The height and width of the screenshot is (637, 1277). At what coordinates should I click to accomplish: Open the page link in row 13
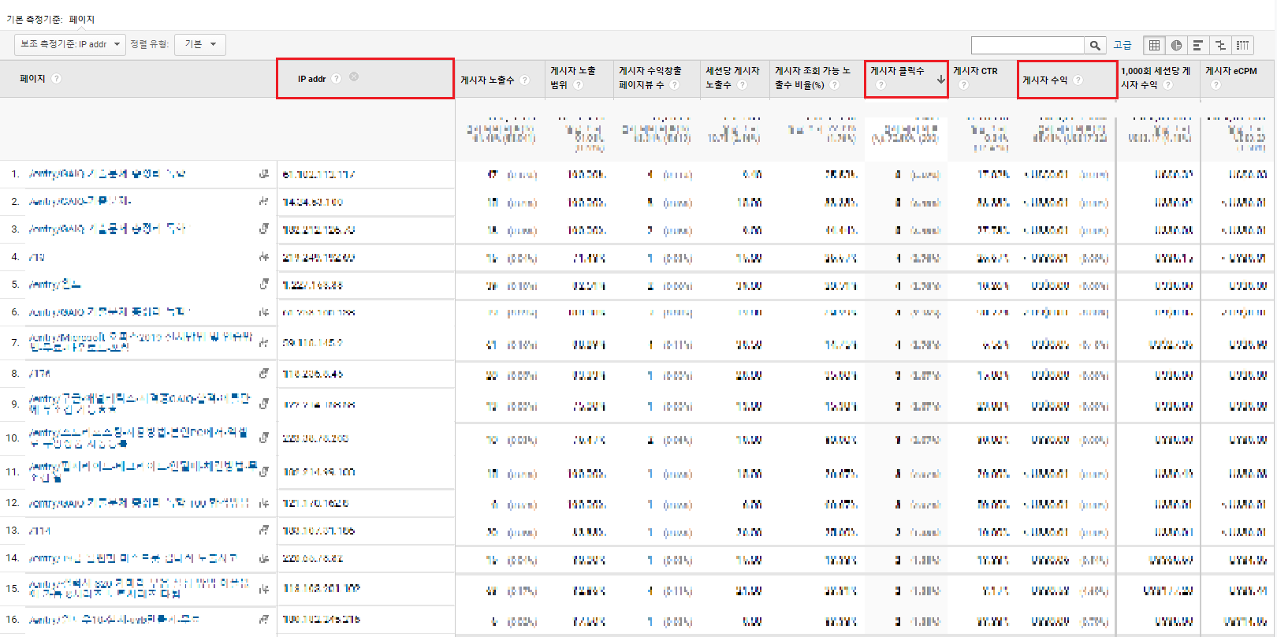point(39,531)
